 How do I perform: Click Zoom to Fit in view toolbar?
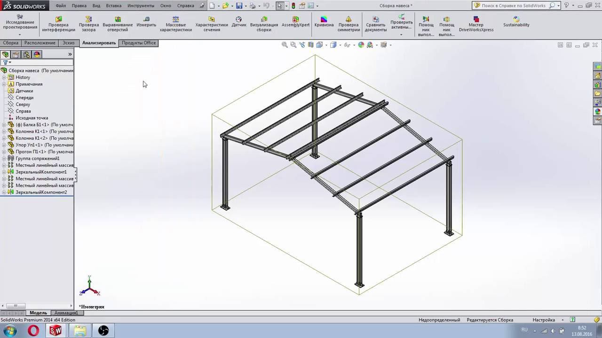[285, 45]
